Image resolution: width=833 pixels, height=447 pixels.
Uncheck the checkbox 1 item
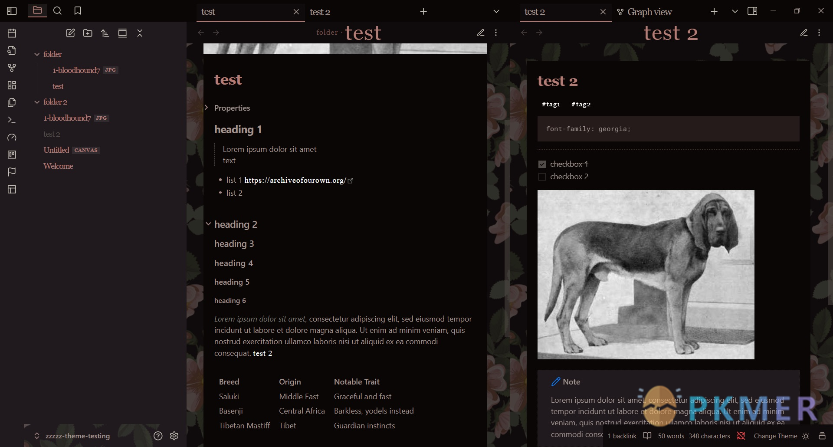542,164
